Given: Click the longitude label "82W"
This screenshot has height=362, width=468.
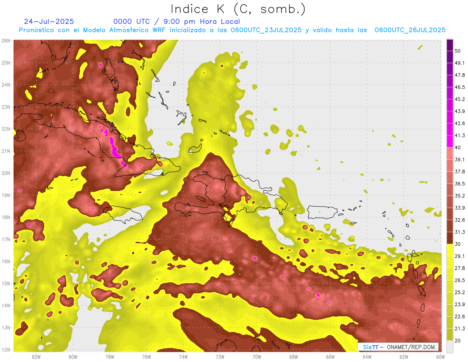Looking at the screenshot, I should [x=36, y=357].
